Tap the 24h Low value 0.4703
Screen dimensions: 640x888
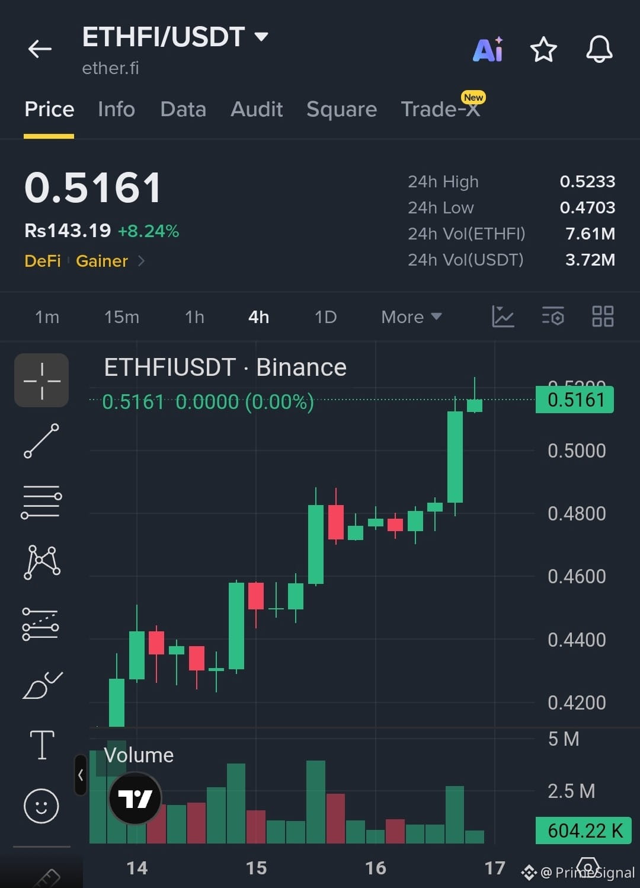(x=587, y=207)
